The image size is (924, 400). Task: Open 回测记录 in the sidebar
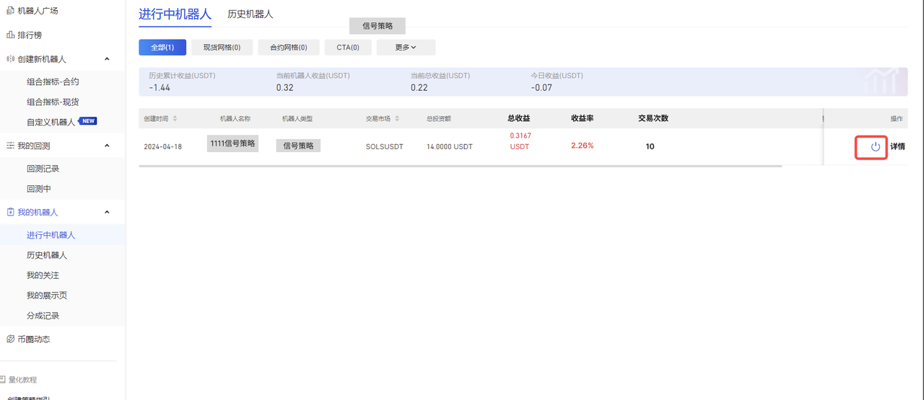point(43,169)
